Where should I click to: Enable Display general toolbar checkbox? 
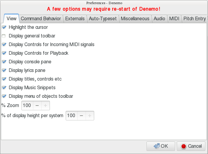coord(4,36)
